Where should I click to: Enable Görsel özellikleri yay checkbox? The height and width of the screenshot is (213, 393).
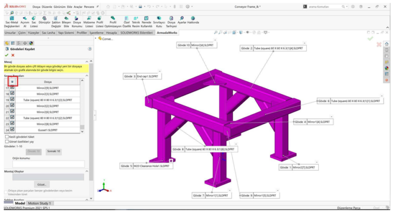7,142
